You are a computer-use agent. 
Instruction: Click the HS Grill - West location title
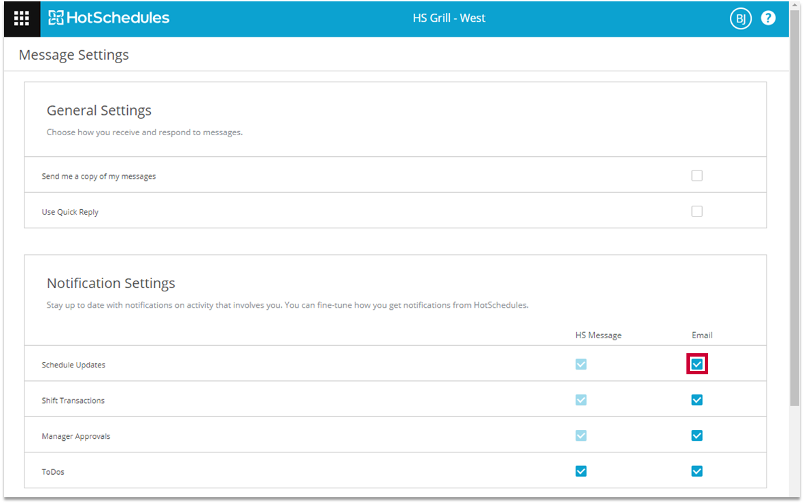coord(449,18)
